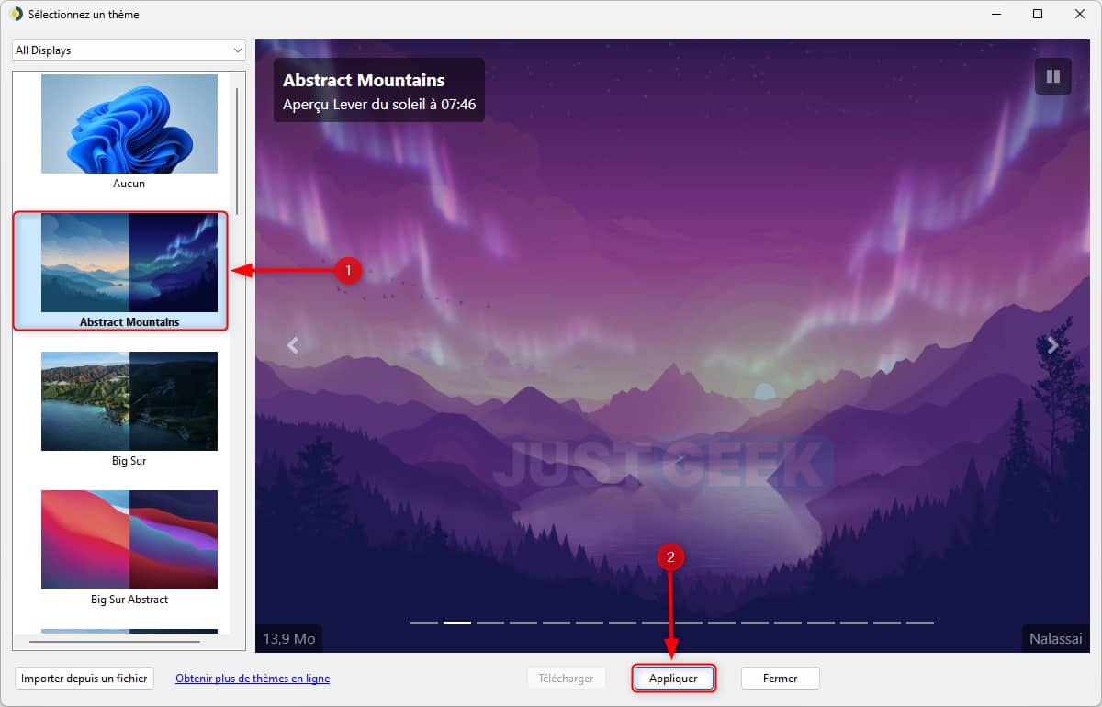Click Importer depuis un fichier button
Screen dimensions: 1102x707
[84, 679]
